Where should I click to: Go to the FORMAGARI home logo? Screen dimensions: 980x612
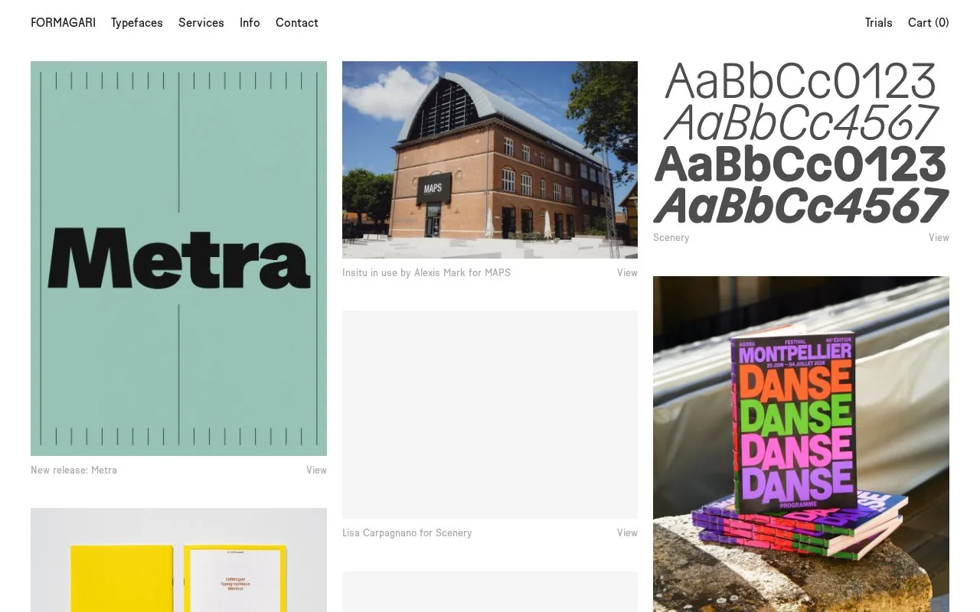[x=63, y=23]
